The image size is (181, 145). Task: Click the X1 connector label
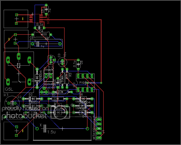tap(45, 68)
